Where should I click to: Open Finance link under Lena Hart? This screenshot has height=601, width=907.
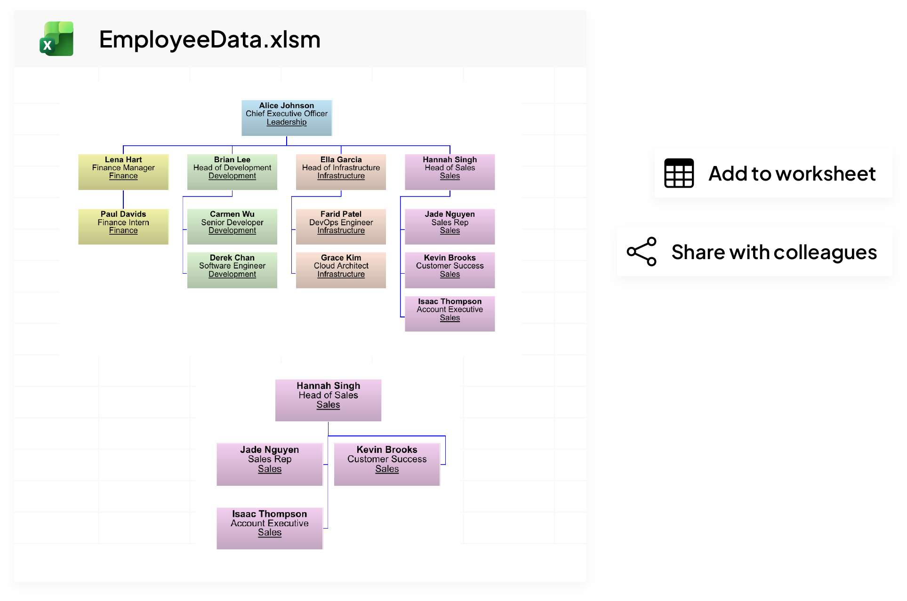coord(123,176)
